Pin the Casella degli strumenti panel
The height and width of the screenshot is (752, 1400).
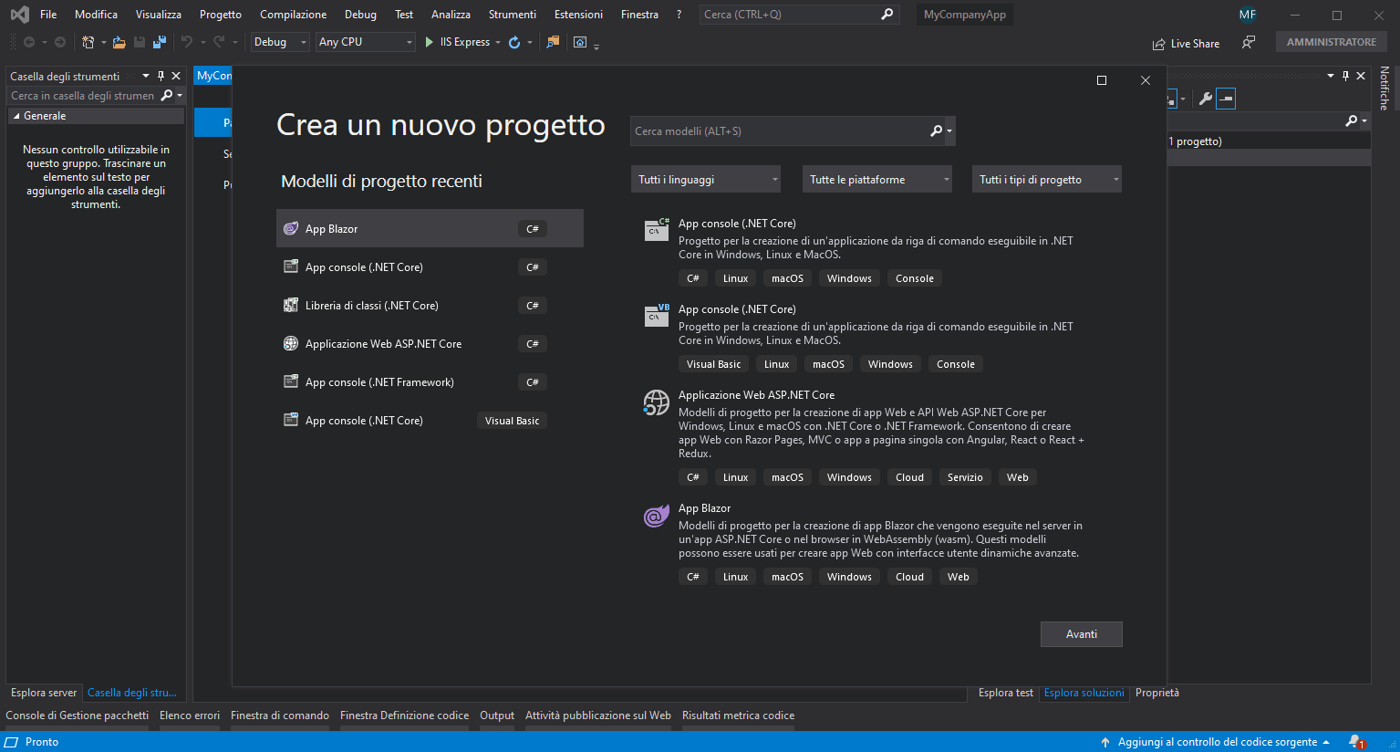click(x=161, y=76)
